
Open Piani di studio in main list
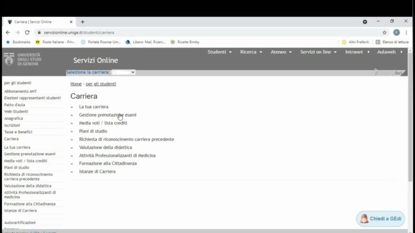coord(93,131)
